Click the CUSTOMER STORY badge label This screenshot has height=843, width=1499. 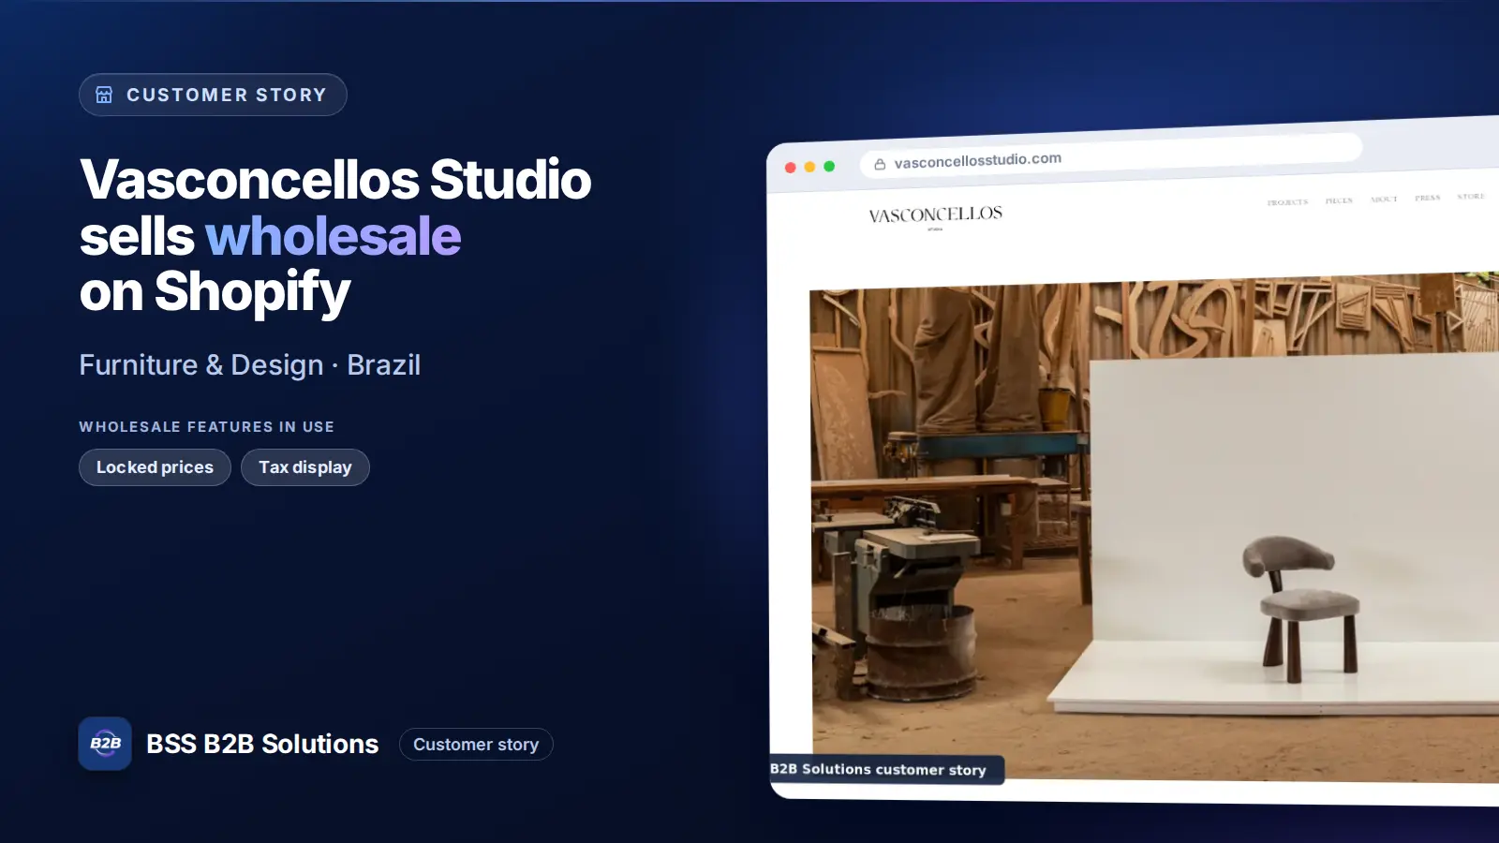tap(227, 95)
